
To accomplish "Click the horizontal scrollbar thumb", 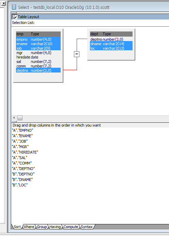I will click(20, 118).
